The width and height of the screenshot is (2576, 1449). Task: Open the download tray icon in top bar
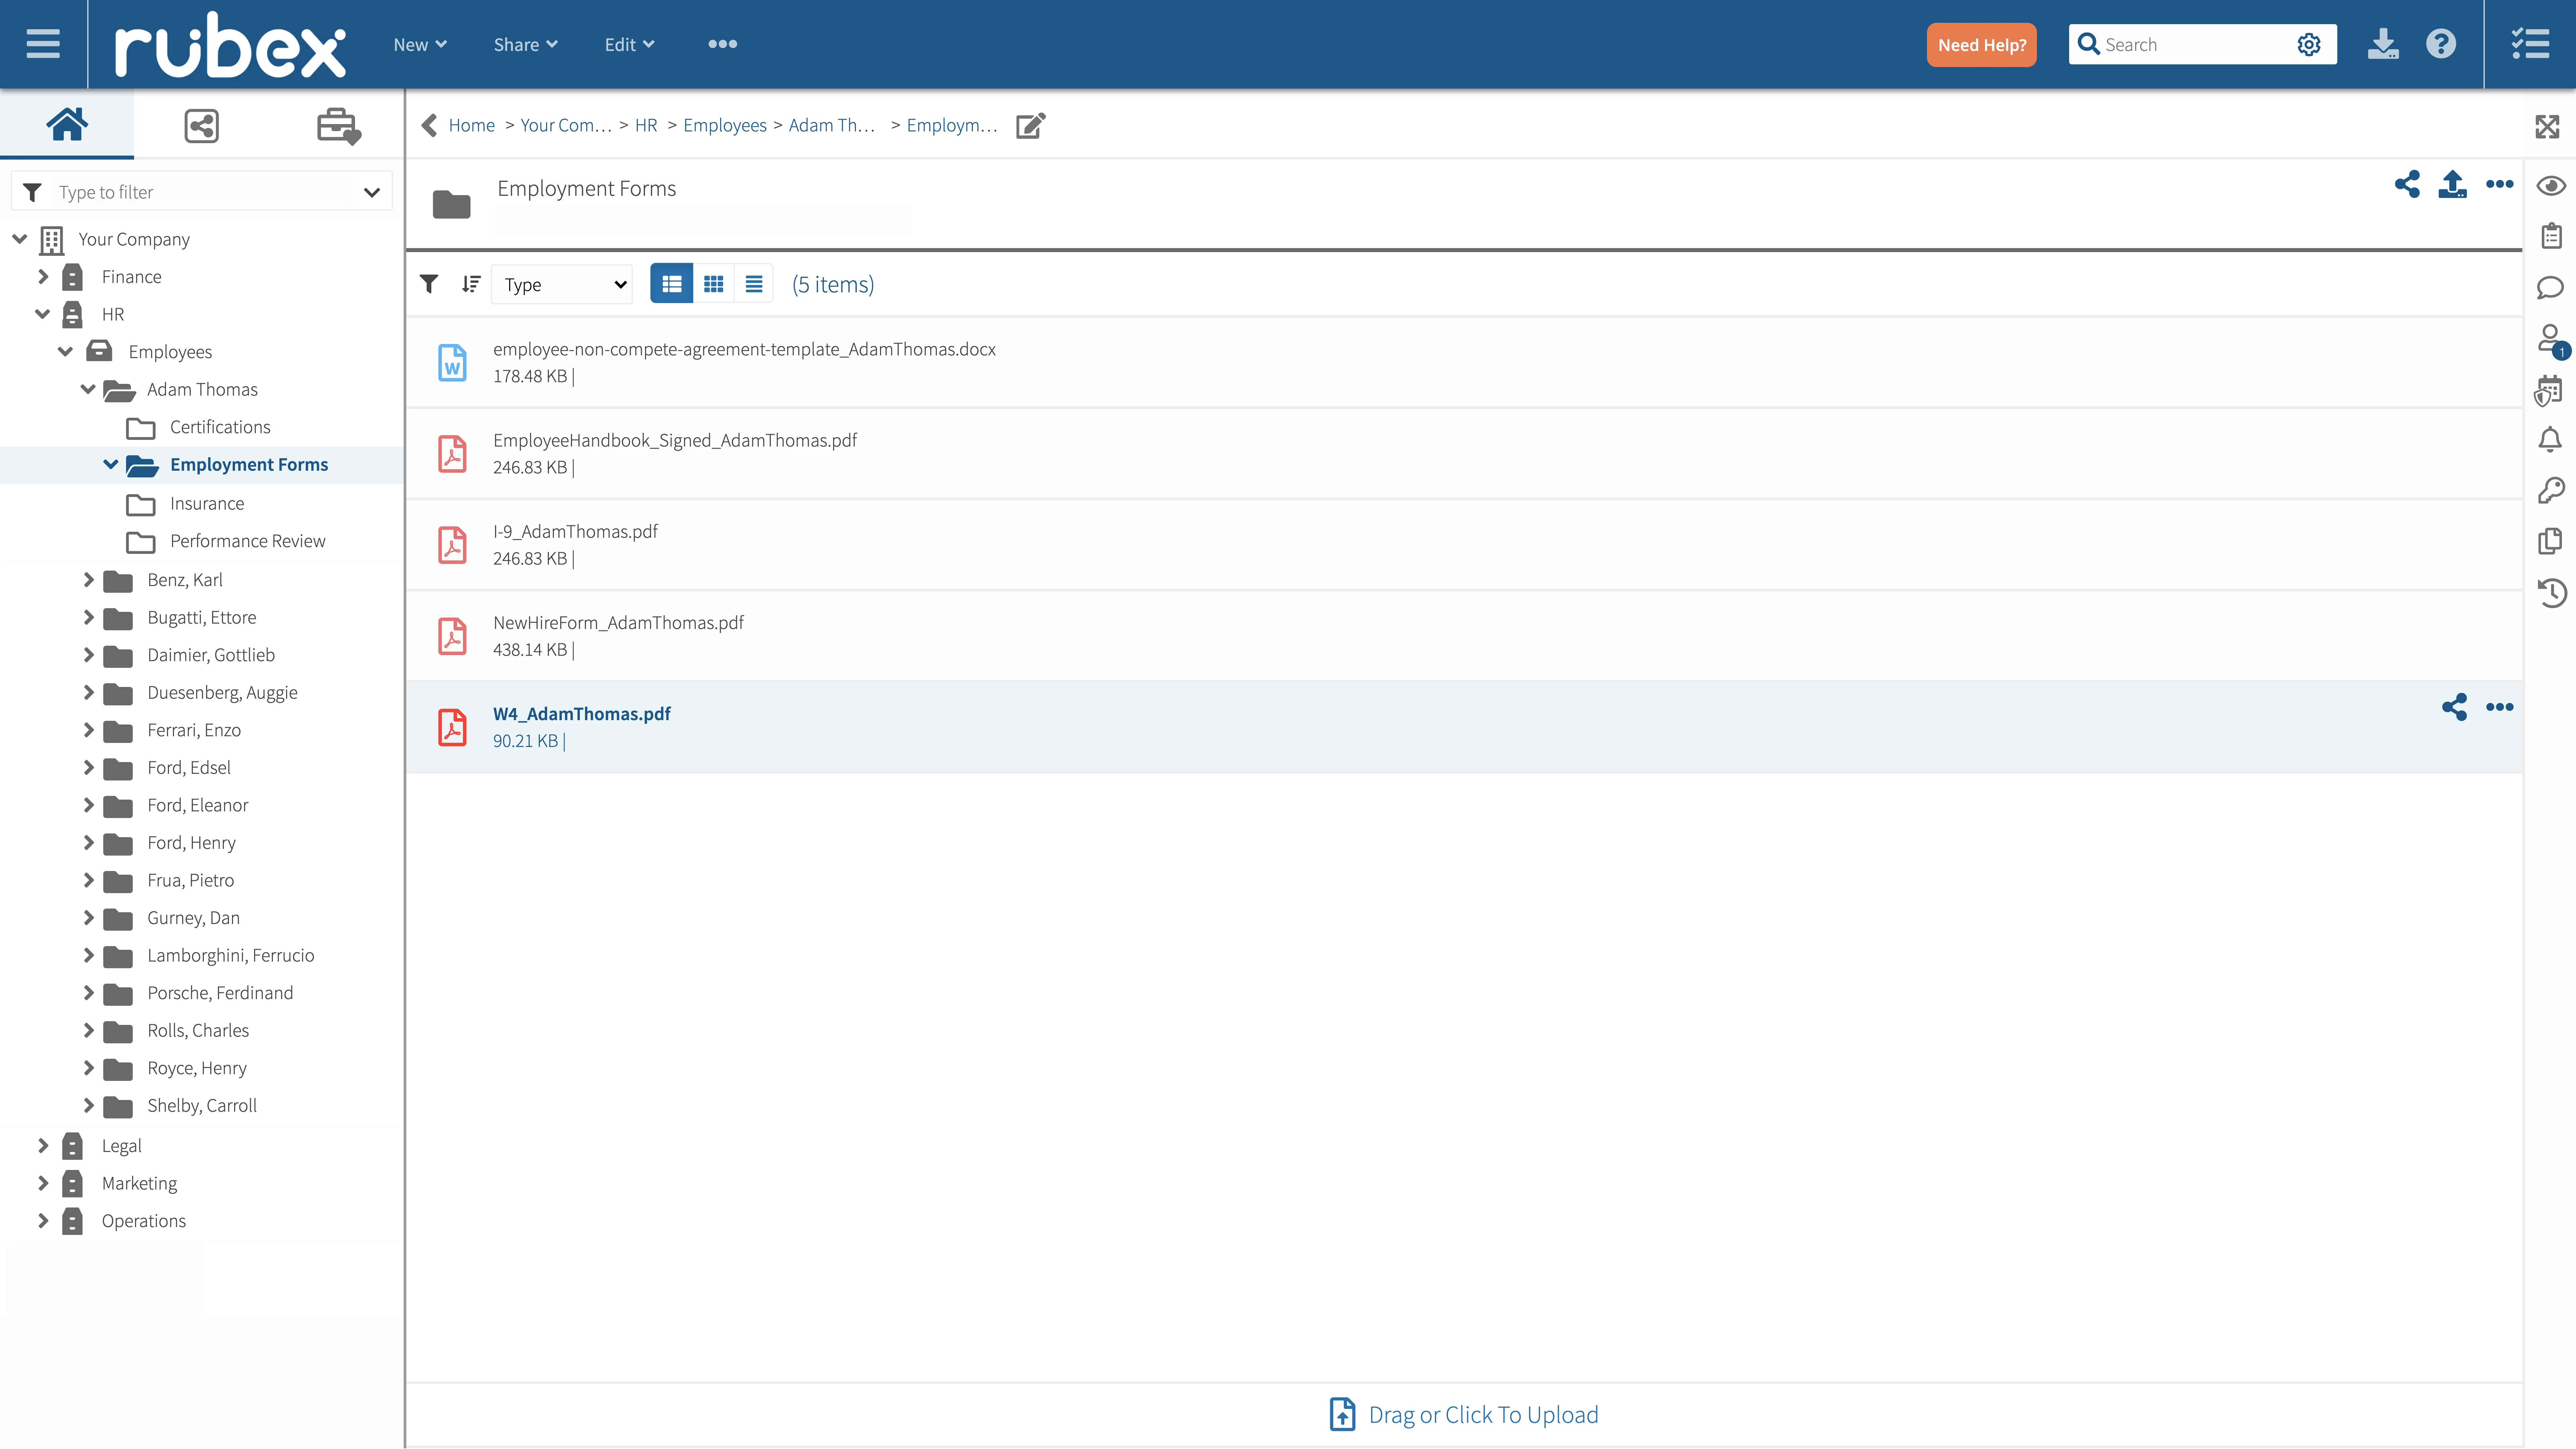coord(2383,44)
